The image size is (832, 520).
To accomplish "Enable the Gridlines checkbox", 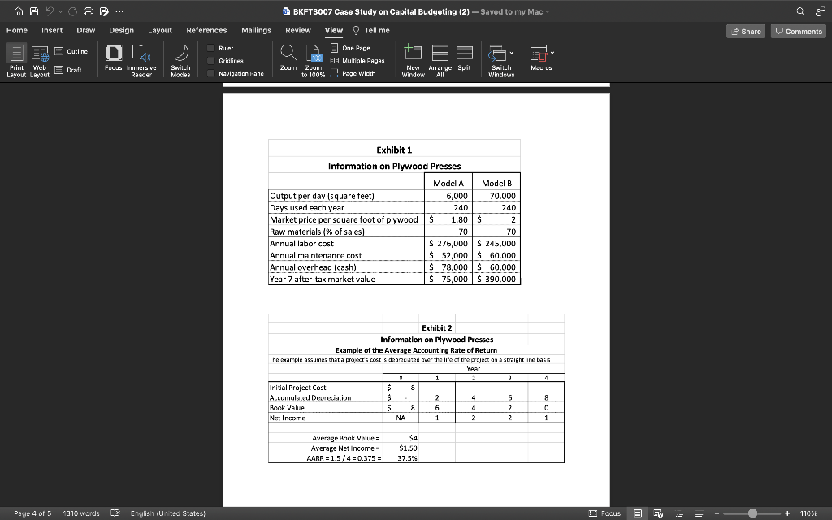I will click(210, 61).
